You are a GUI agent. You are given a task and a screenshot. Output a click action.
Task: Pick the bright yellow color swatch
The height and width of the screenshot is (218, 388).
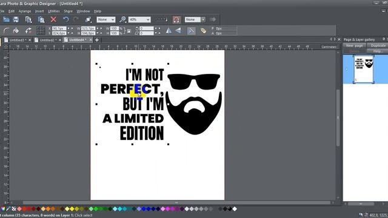72,209
